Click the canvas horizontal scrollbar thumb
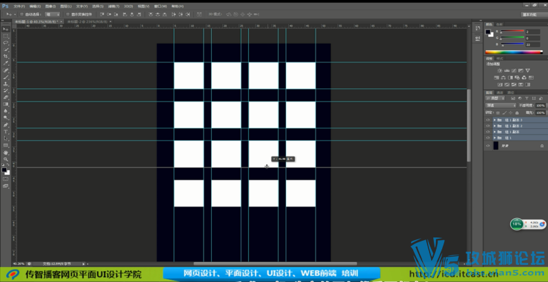 pyautogui.click(x=275, y=264)
